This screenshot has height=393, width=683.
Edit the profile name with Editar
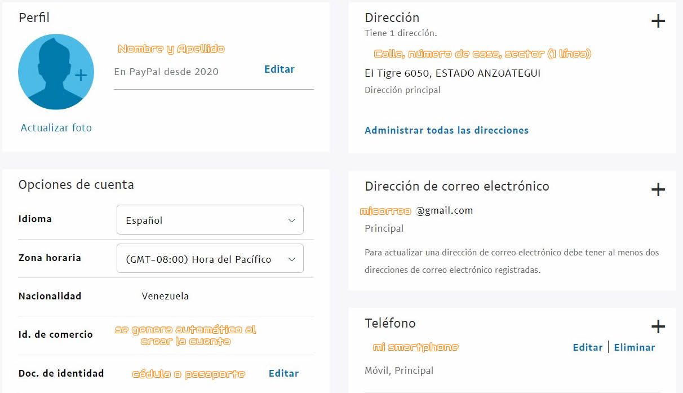279,69
